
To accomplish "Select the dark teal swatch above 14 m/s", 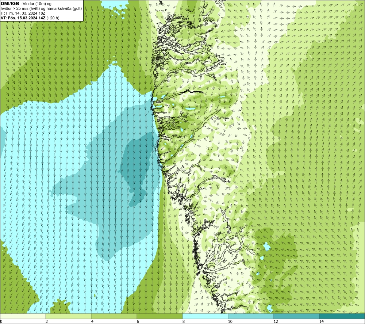I will pyautogui.click(x=342, y=316).
